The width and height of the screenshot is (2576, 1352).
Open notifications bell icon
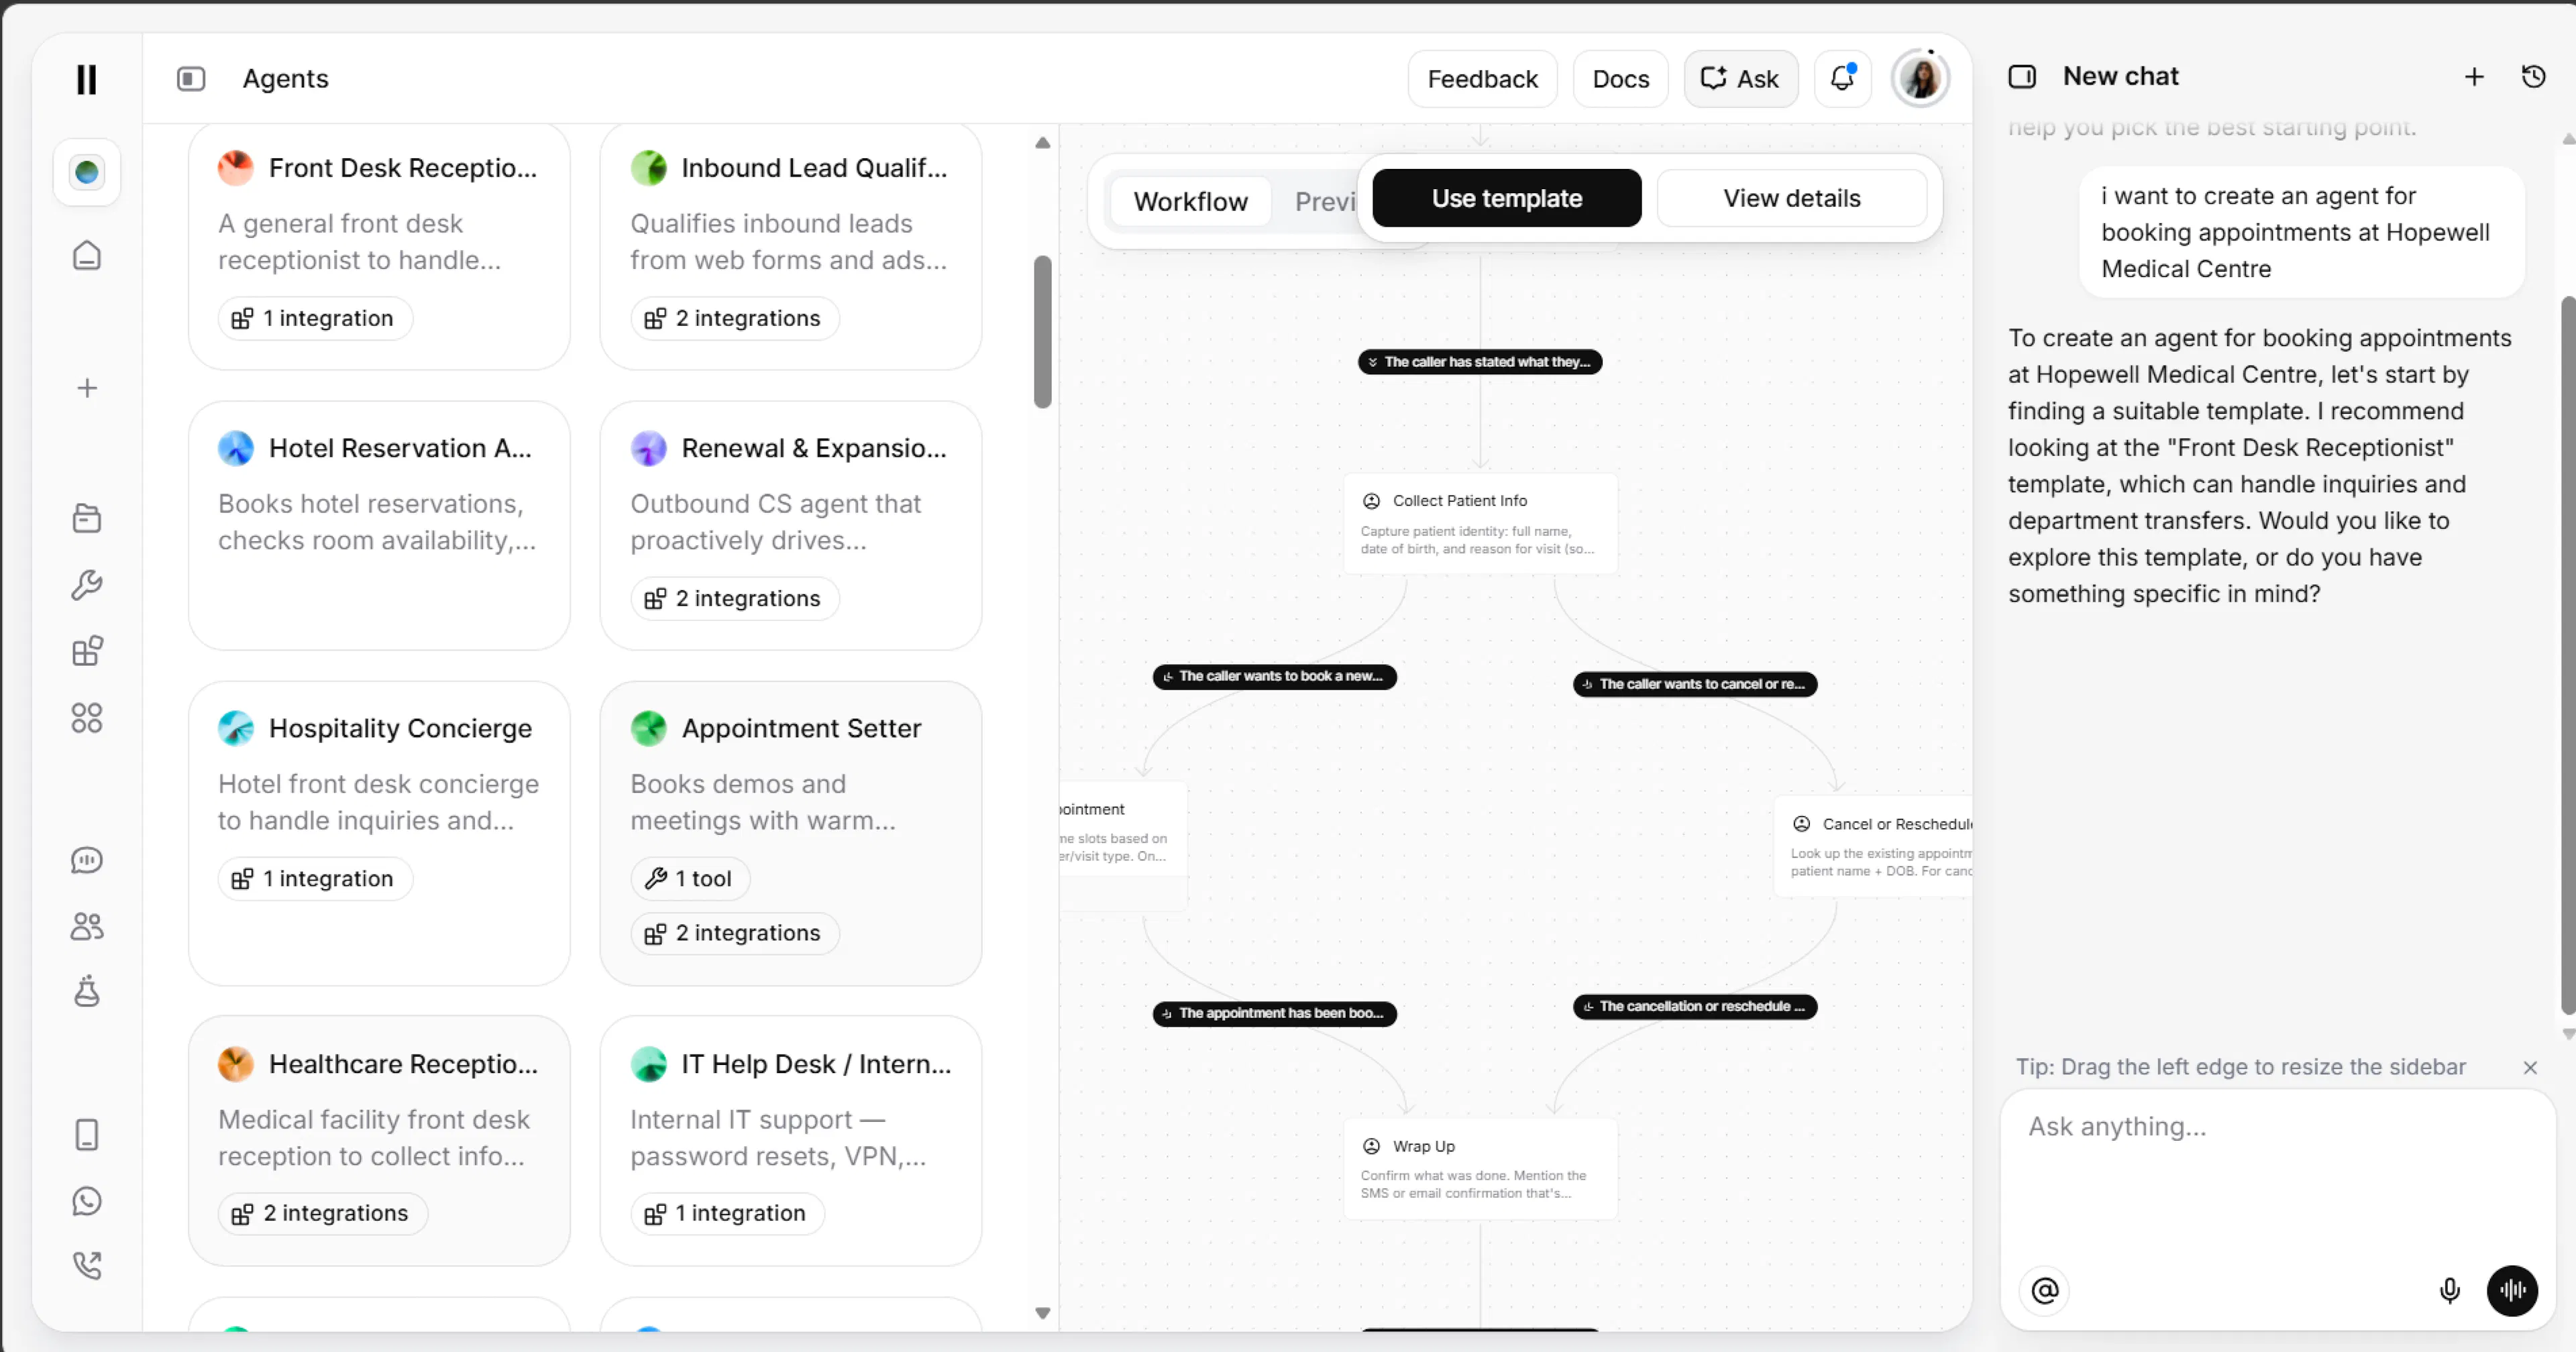pos(1842,79)
